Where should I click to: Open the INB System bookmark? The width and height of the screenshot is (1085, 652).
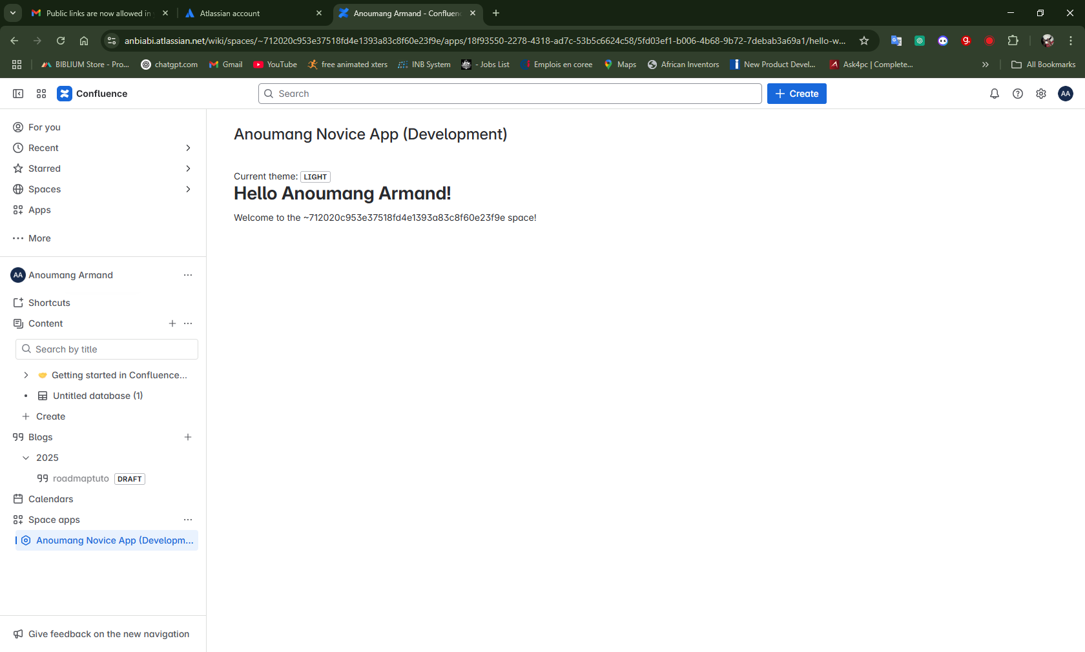[424, 65]
